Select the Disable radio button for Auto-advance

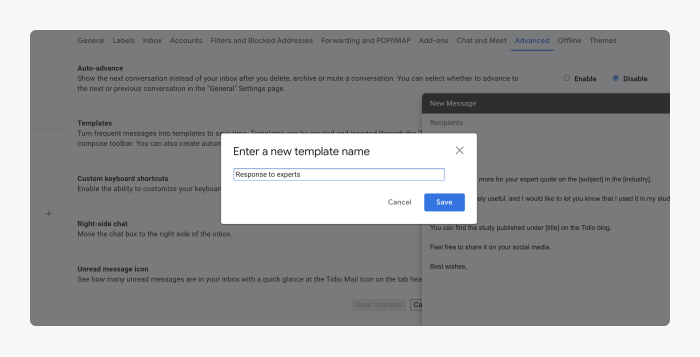point(615,78)
